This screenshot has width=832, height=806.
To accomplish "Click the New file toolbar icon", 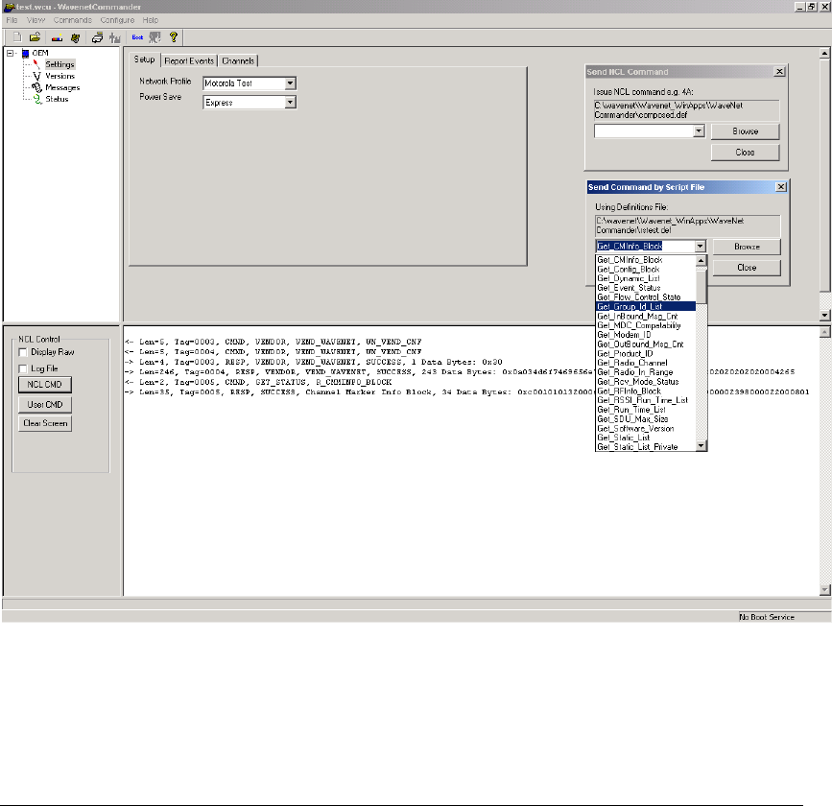I will pos(16,37).
